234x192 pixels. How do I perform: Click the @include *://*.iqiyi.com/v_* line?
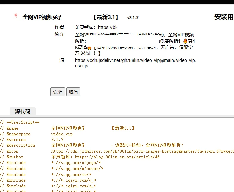click(48, 180)
